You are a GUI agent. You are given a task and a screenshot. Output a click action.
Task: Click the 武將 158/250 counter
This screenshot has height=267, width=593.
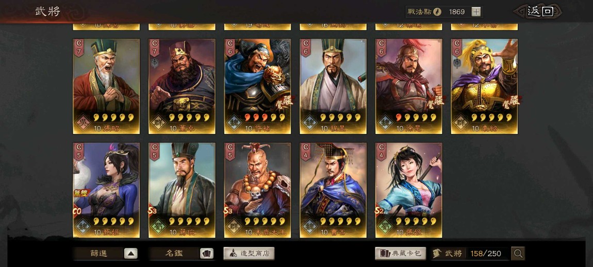[470, 254]
